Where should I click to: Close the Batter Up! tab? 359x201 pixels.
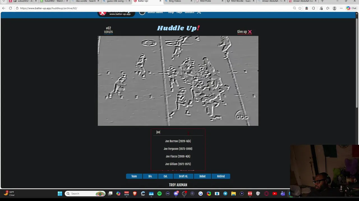[160, 1]
